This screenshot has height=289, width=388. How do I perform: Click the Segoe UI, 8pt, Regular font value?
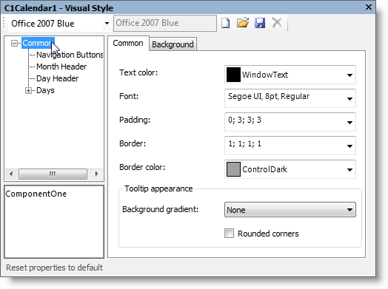pos(269,96)
